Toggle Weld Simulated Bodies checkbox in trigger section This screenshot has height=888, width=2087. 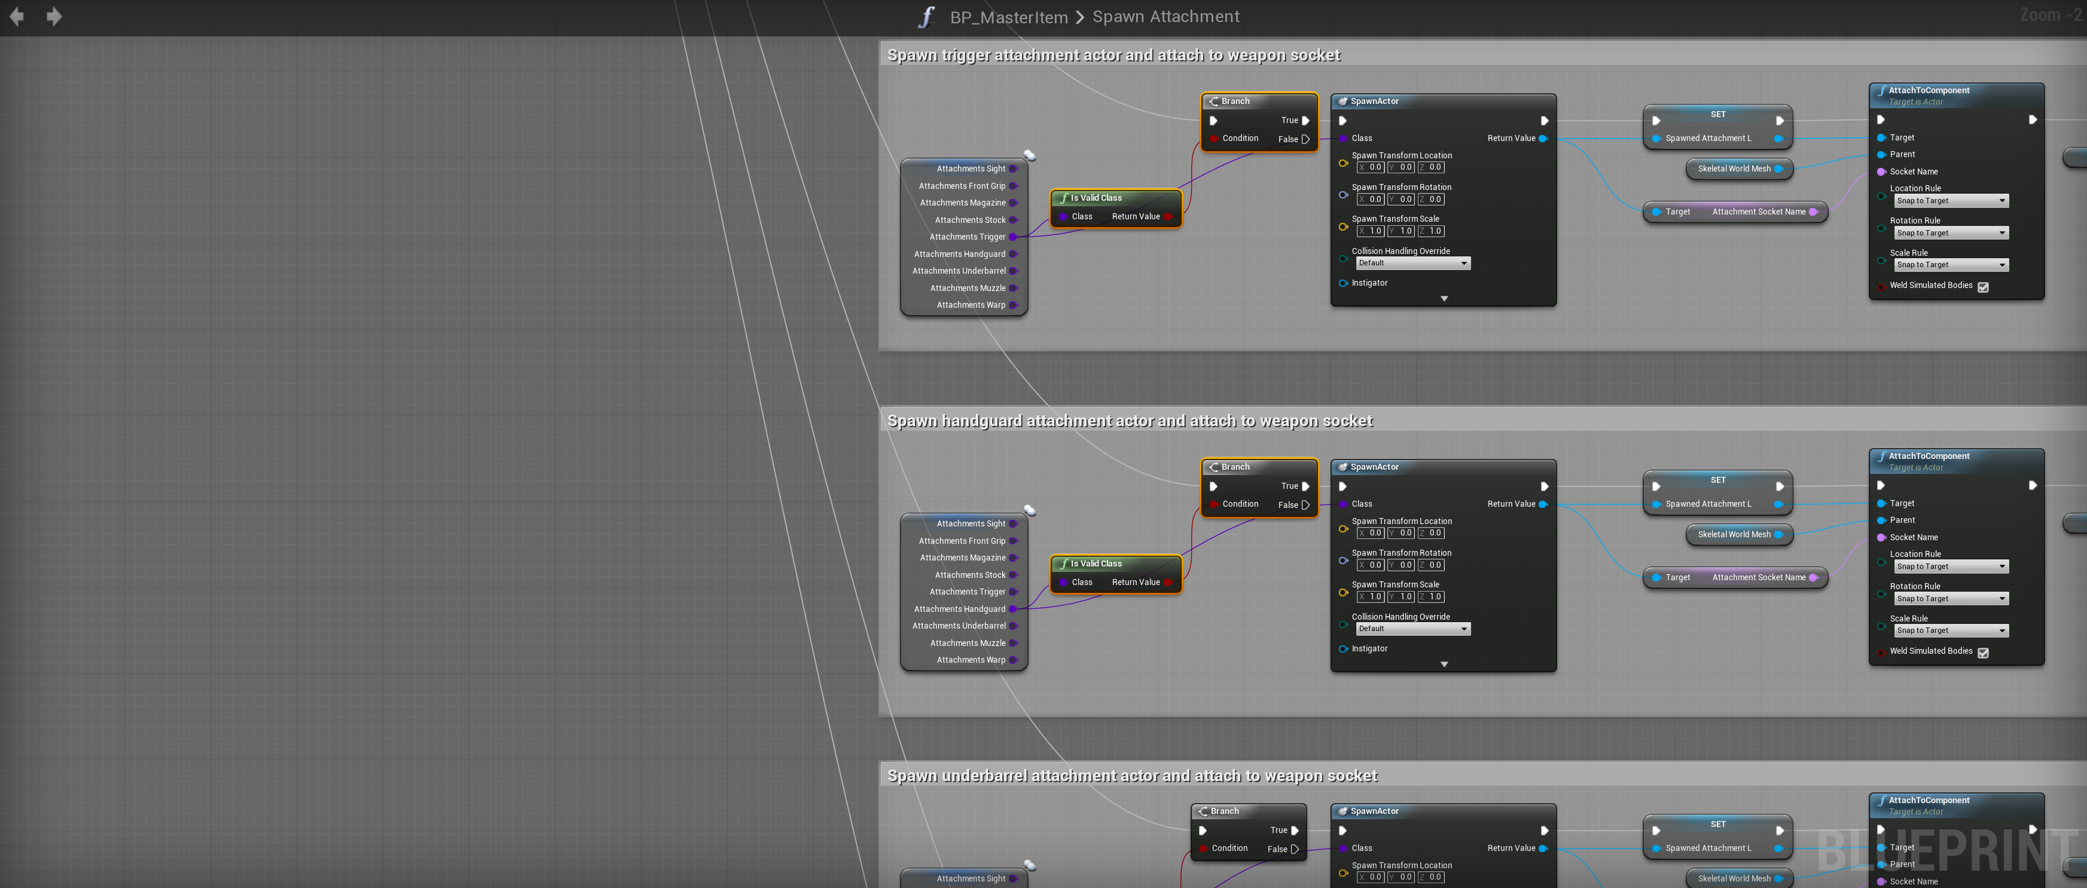[x=1982, y=287]
